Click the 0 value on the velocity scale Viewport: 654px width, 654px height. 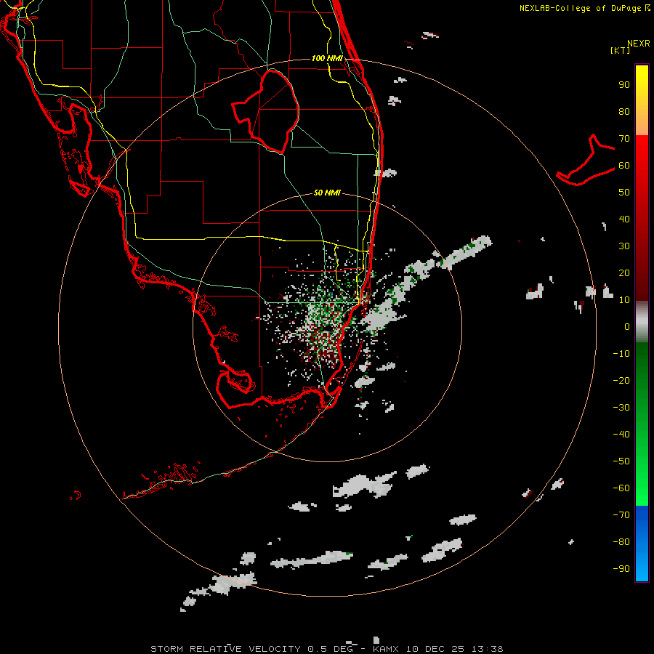tap(627, 327)
